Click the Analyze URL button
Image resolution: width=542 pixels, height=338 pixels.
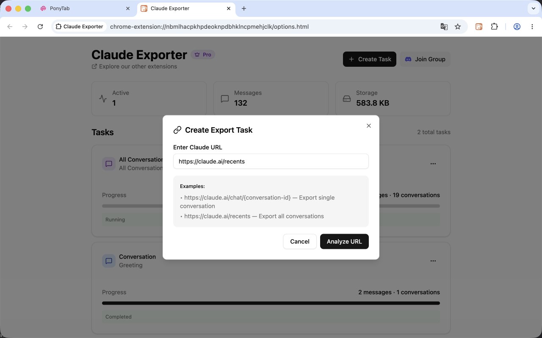tap(344, 242)
